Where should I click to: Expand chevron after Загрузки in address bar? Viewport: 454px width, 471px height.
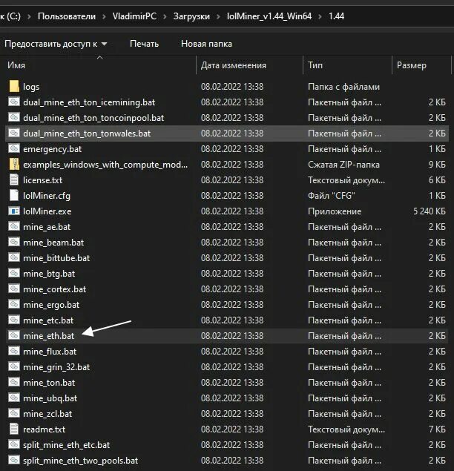click(x=218, y=16)
